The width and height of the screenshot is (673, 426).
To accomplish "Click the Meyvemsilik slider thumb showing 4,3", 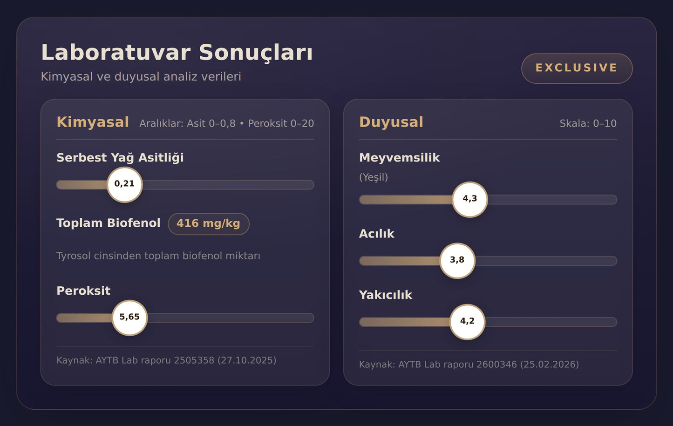I will pos(469,199).
